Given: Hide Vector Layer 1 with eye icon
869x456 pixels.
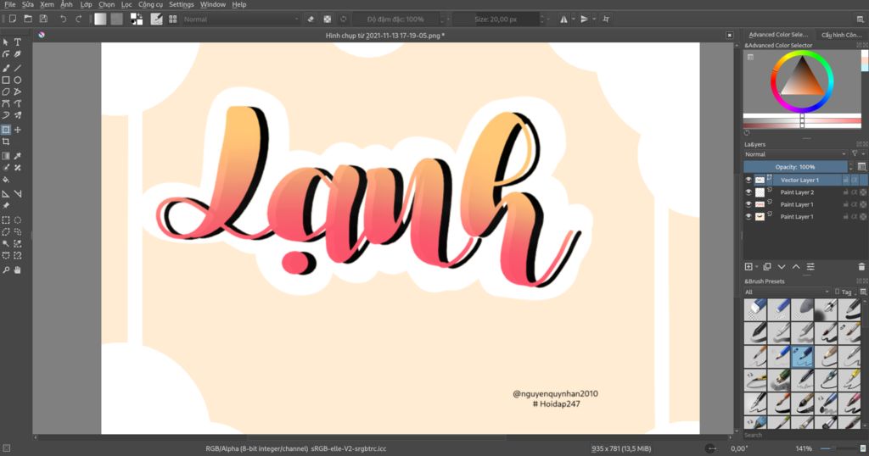Looking at the screenshot, I should (x=748, y=180).
